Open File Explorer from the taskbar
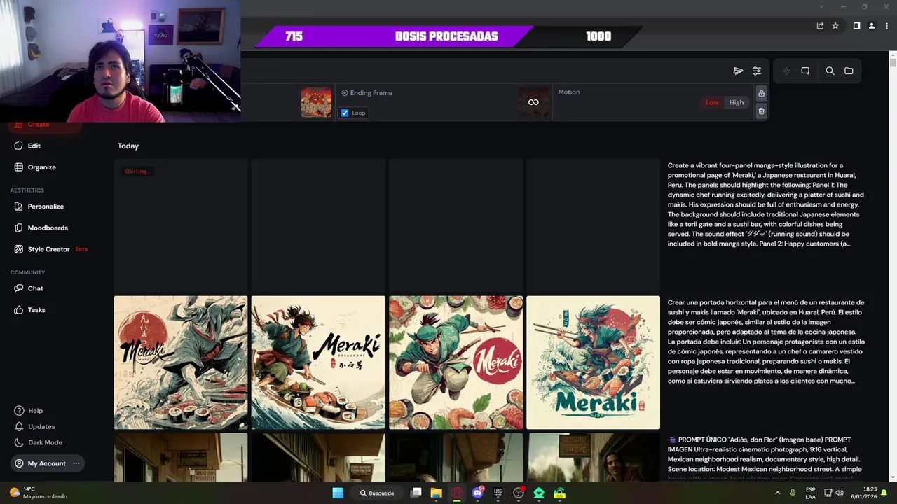 point(436,493)
